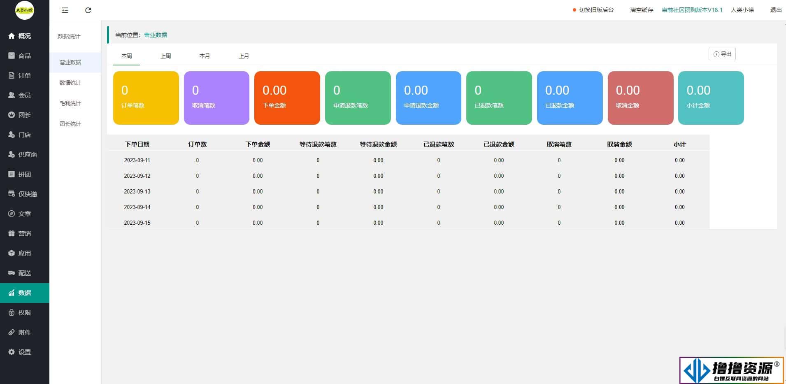Click the orange 下单金额 card
Viewport: 786px width, 384px height.
pos(287,98)
